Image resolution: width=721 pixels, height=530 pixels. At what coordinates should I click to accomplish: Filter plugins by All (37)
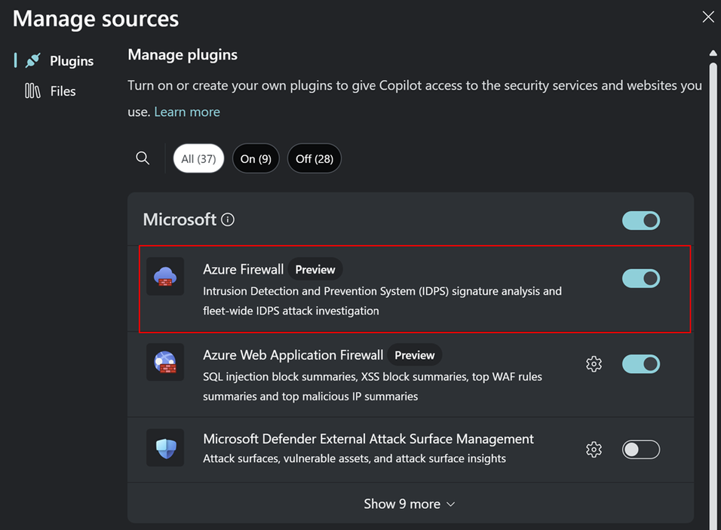198,159
